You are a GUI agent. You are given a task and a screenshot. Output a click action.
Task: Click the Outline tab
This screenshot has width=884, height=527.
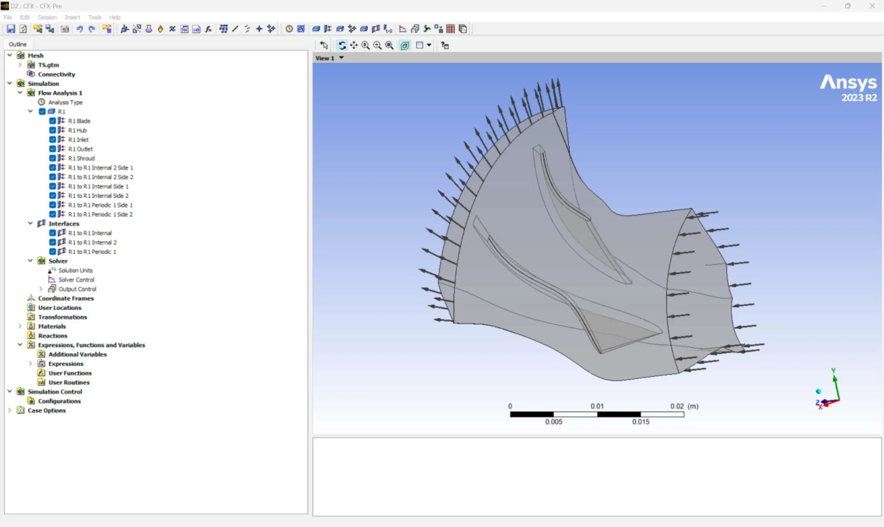point(18,44)
